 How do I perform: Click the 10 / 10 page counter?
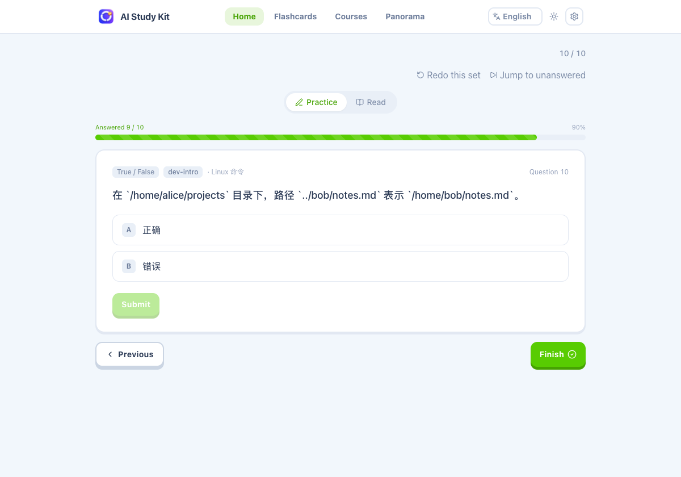(x=573, y=53)
